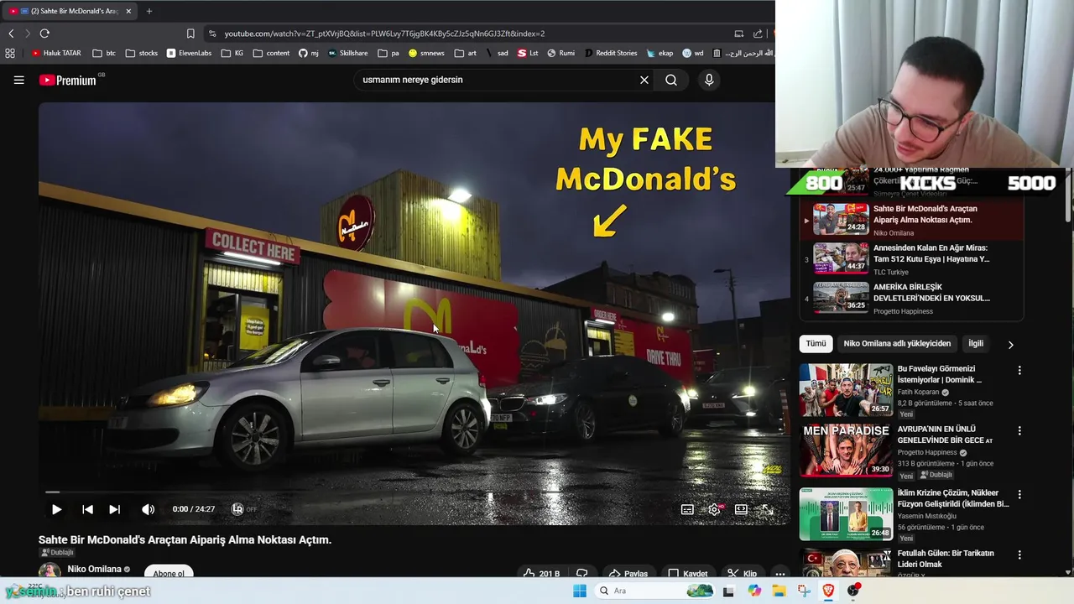Toggle the Language Reactor OFF switch
This screenshot has height=604, width=1074.
tap(243, 509)
